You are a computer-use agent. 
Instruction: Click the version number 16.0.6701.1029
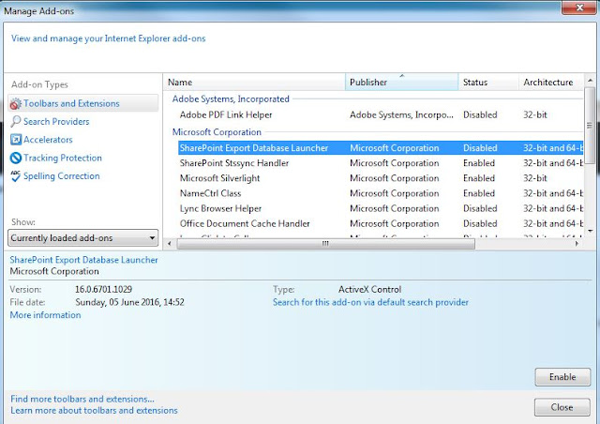[104, 289]
